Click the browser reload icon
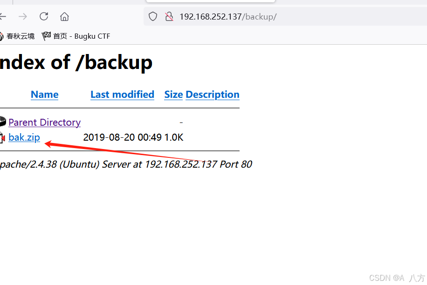The image size is (427, 285). click(44, 16)
